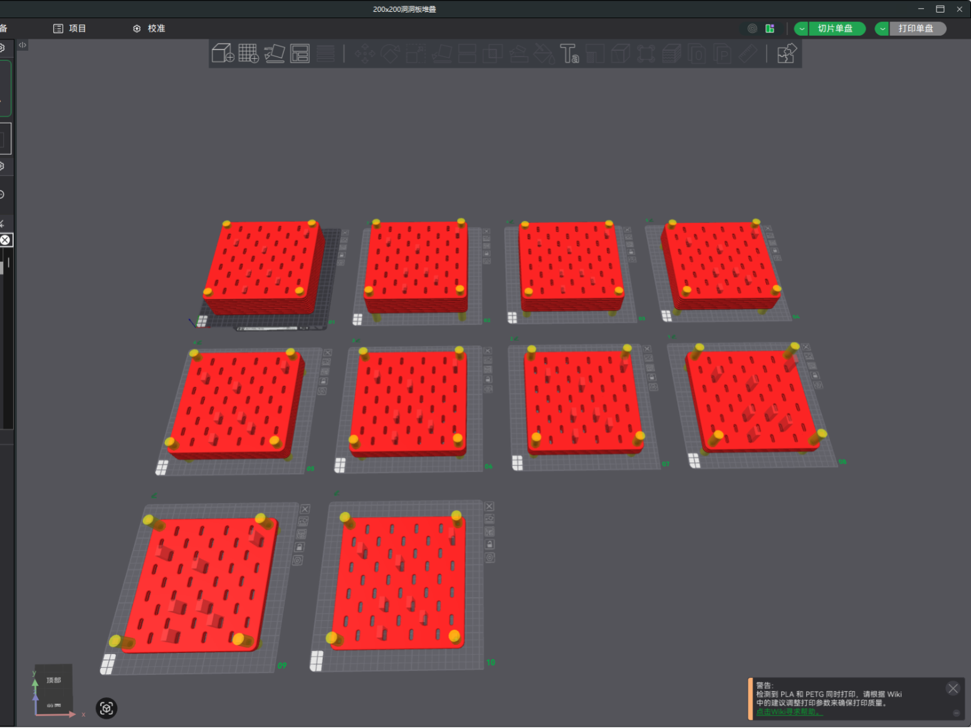Toggle the lock on plate 05
The width and height of the screenshot is (971, 728).
click(x=324, y=381)
